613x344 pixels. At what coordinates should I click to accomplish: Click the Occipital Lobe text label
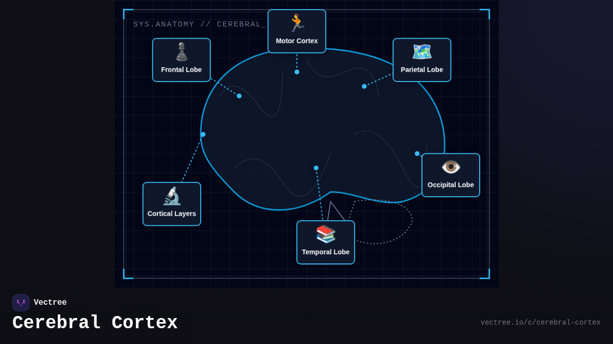point(451,185)
